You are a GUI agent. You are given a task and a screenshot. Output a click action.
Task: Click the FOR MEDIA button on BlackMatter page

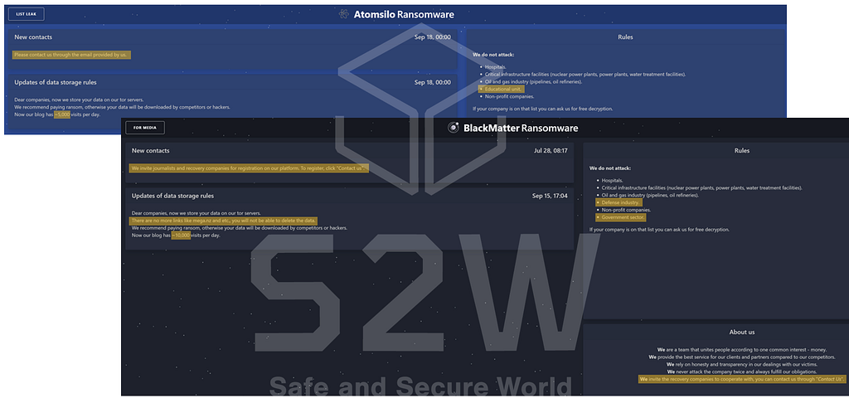(145, 128)
